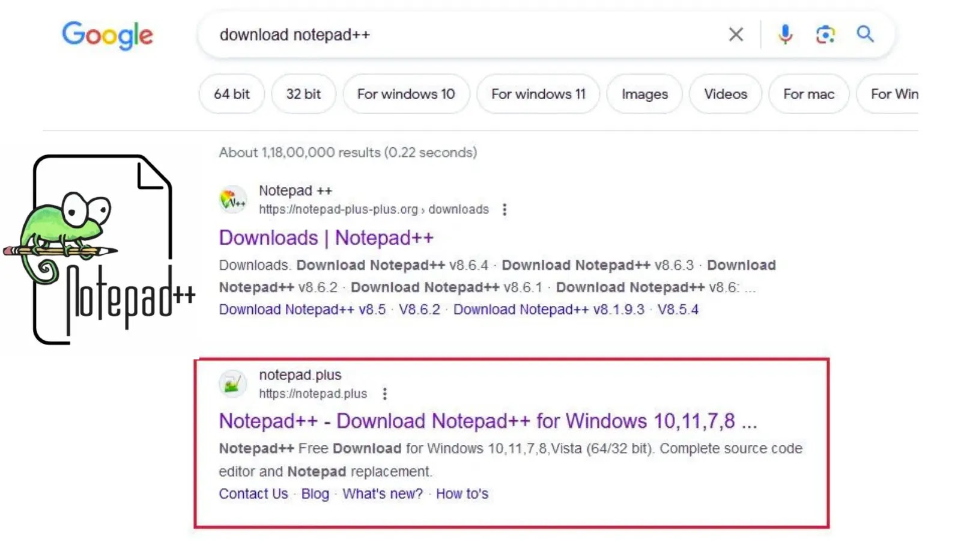Open Download Notepad++ v8.5 sitelink
Viewport: 961px width, 541px height.
tap(302, 310)
